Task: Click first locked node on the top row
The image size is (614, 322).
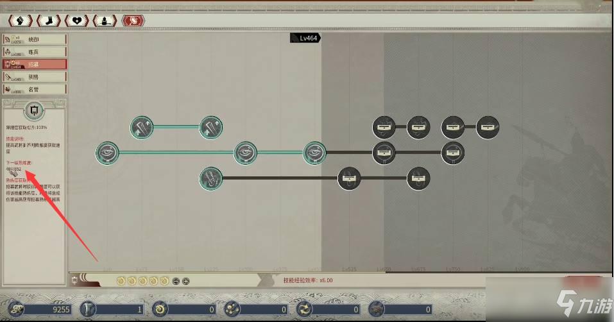Action: tap(384, 127)
